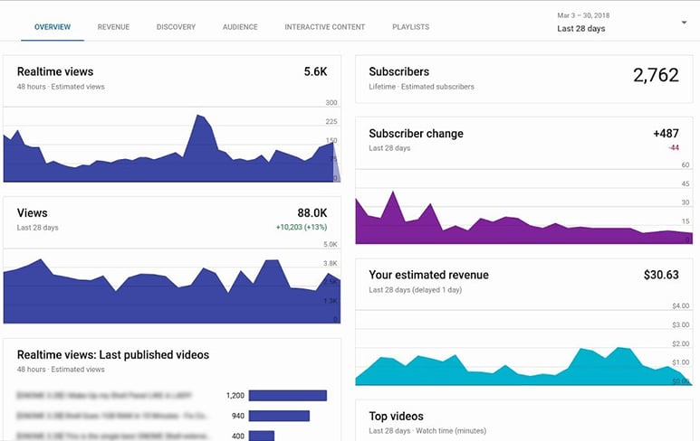
Task: Open 'Your estimated revenue' report heading
Action: point(428,275)
